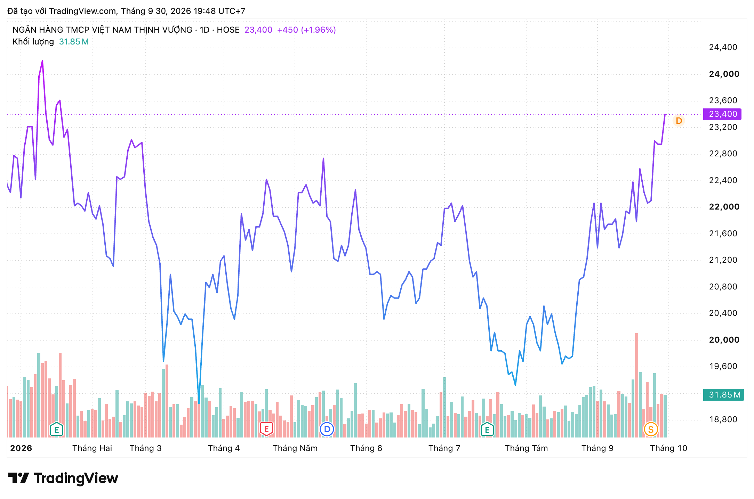754x499 pixels.
Task: Click the 21,200 label on the price axis
Action: 723,260
